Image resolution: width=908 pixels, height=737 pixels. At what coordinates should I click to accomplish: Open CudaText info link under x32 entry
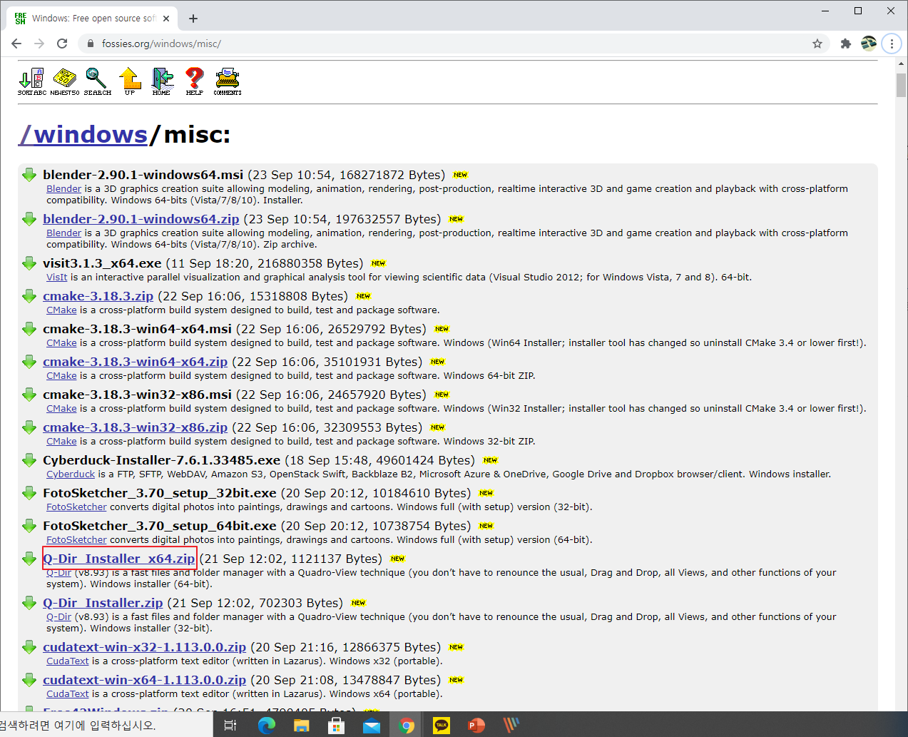(68, 661)
